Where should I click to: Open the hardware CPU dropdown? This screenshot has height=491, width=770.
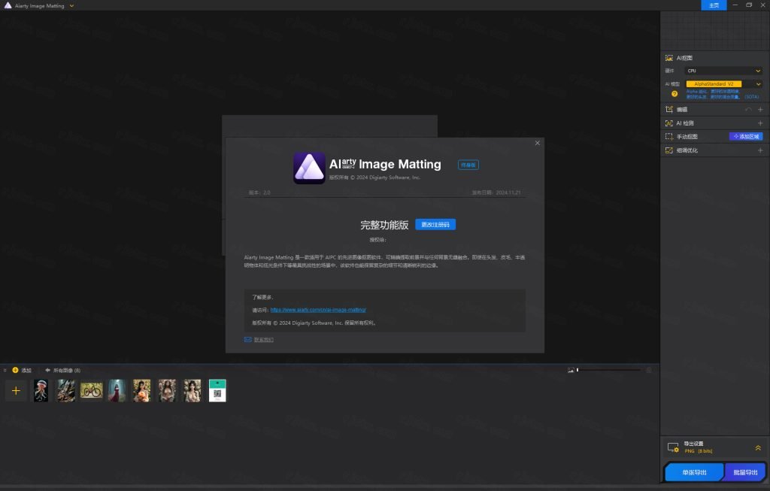[723, 71]
